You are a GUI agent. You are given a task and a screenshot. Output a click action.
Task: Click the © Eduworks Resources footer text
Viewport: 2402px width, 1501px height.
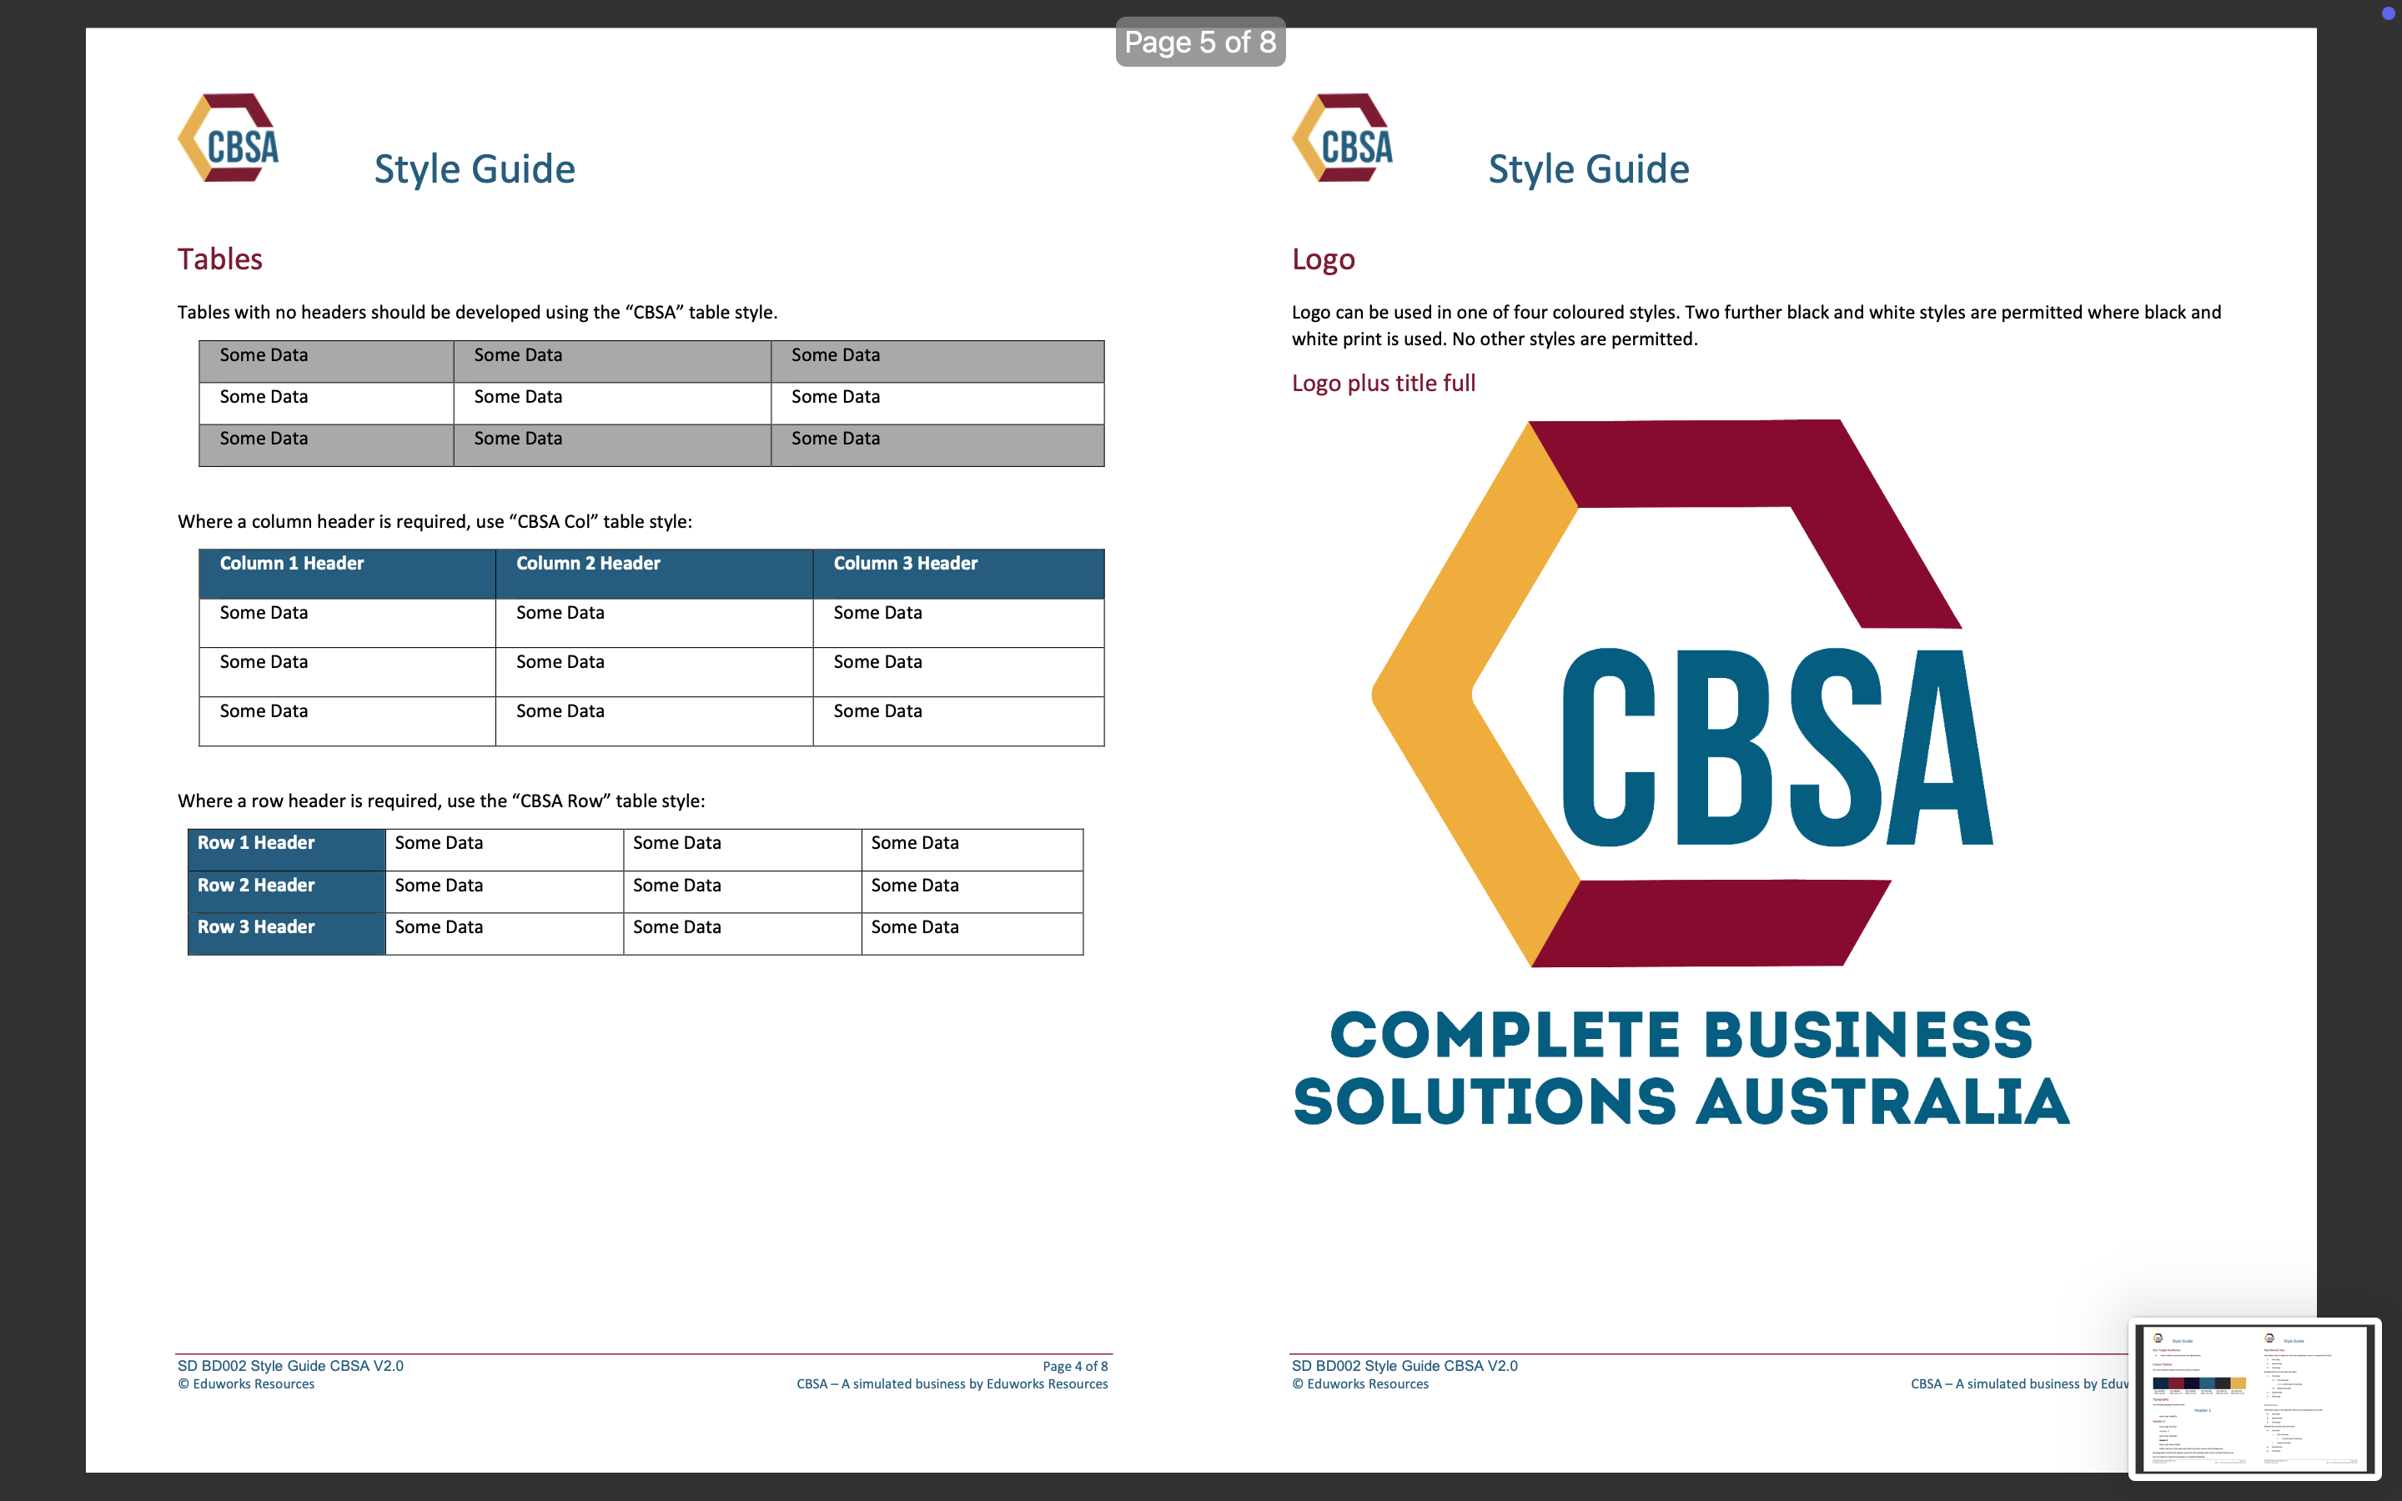coord(246,1383)
